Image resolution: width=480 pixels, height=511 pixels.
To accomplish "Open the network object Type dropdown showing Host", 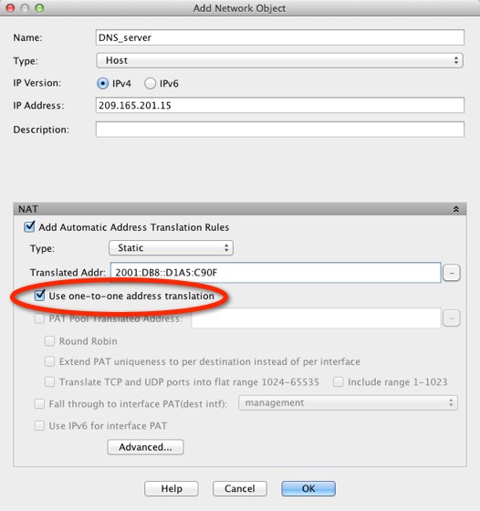I will pyautogui.click(x=279, y=60).
